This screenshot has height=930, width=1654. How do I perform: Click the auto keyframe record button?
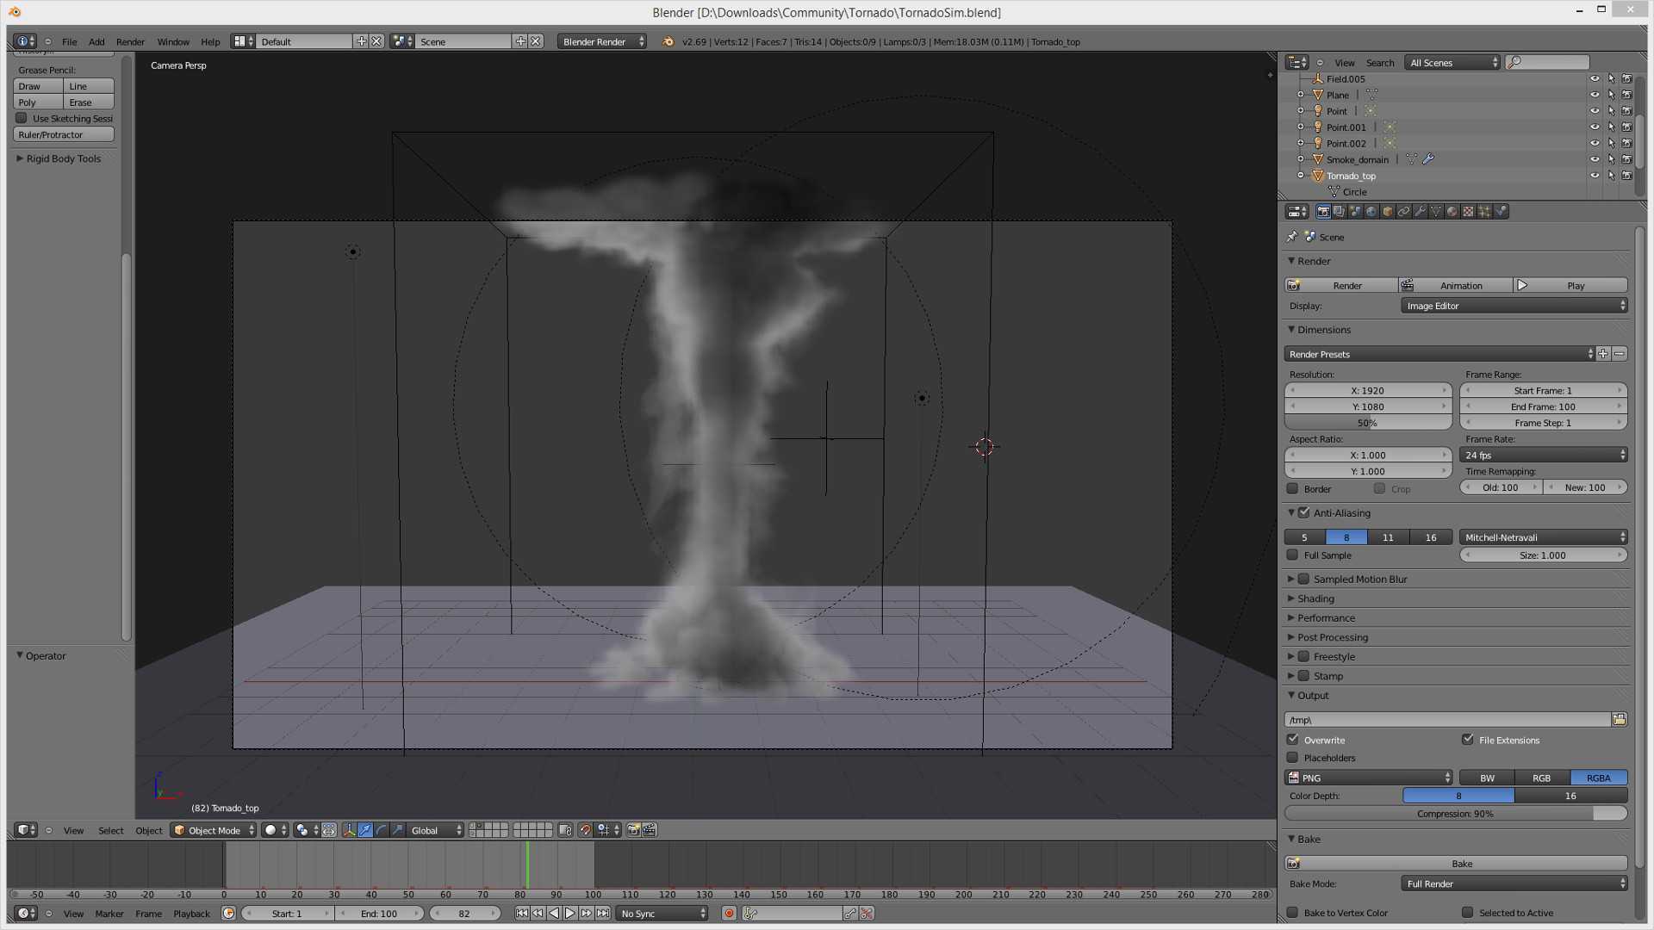tap(729, 914)
